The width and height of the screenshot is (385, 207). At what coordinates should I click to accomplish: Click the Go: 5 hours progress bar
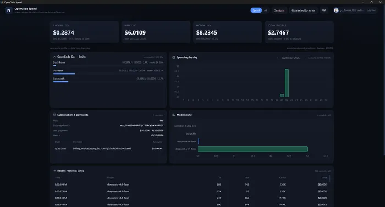[x=108, y=66]
